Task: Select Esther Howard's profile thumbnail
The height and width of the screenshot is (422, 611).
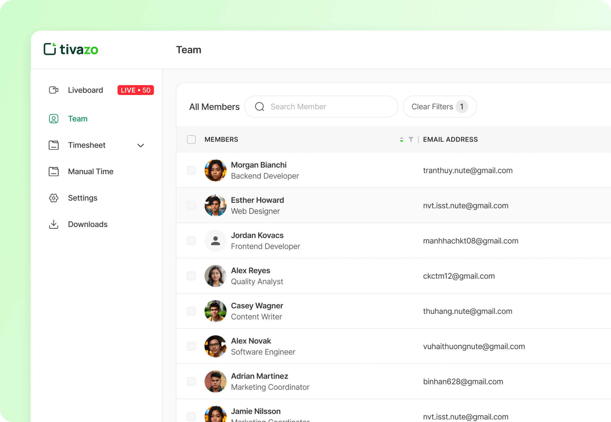Action: [x=215, y=205]
